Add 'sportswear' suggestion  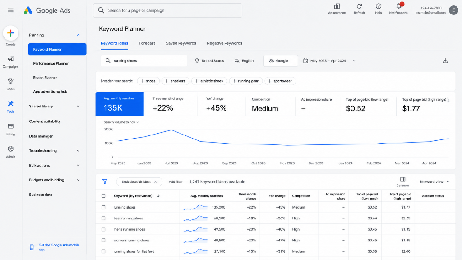pos(280,81)
